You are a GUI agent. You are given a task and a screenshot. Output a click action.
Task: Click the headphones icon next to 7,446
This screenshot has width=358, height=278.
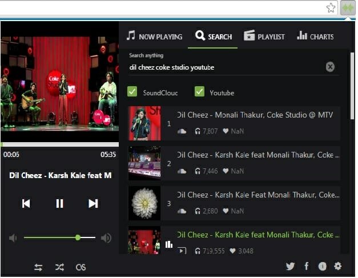[198, 171]
